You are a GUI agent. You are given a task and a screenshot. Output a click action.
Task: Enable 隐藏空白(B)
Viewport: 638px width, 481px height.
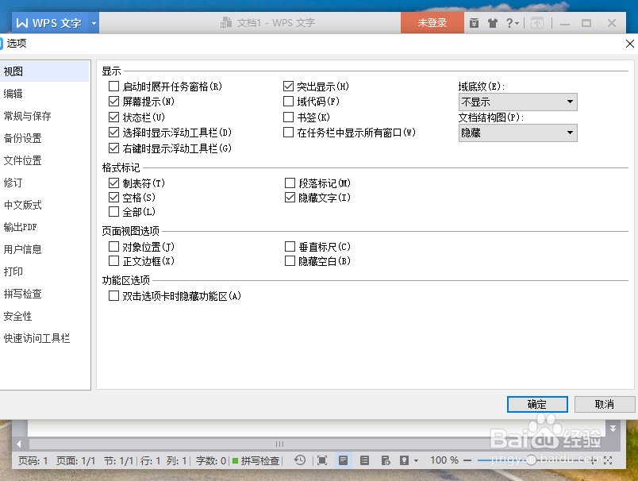tap(290, 261)
